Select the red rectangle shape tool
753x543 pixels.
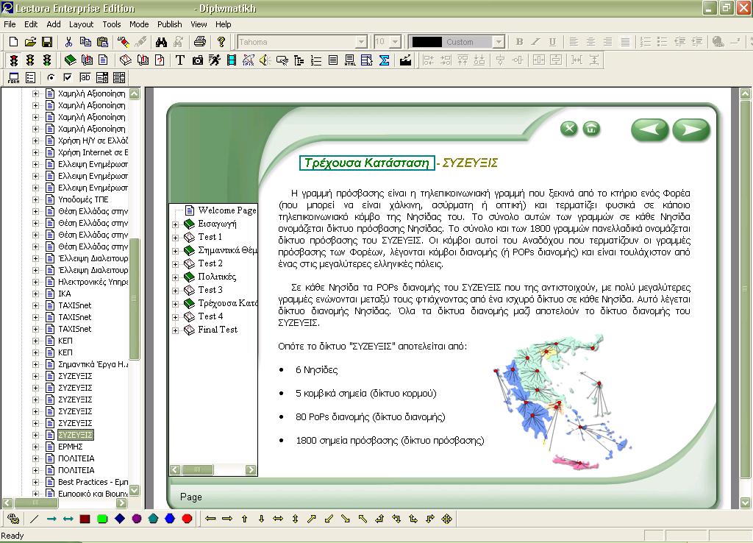(85, 519)
